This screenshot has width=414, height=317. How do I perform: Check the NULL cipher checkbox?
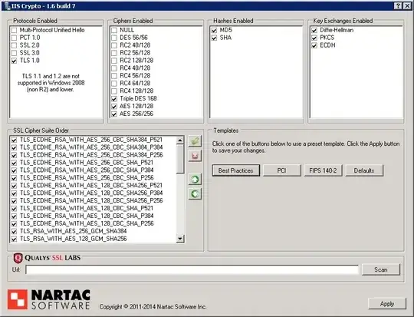pyautogui.click(x=114, y=30)
